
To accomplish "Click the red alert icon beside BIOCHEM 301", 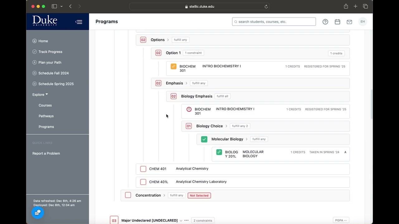I will (x=189, y=109).
